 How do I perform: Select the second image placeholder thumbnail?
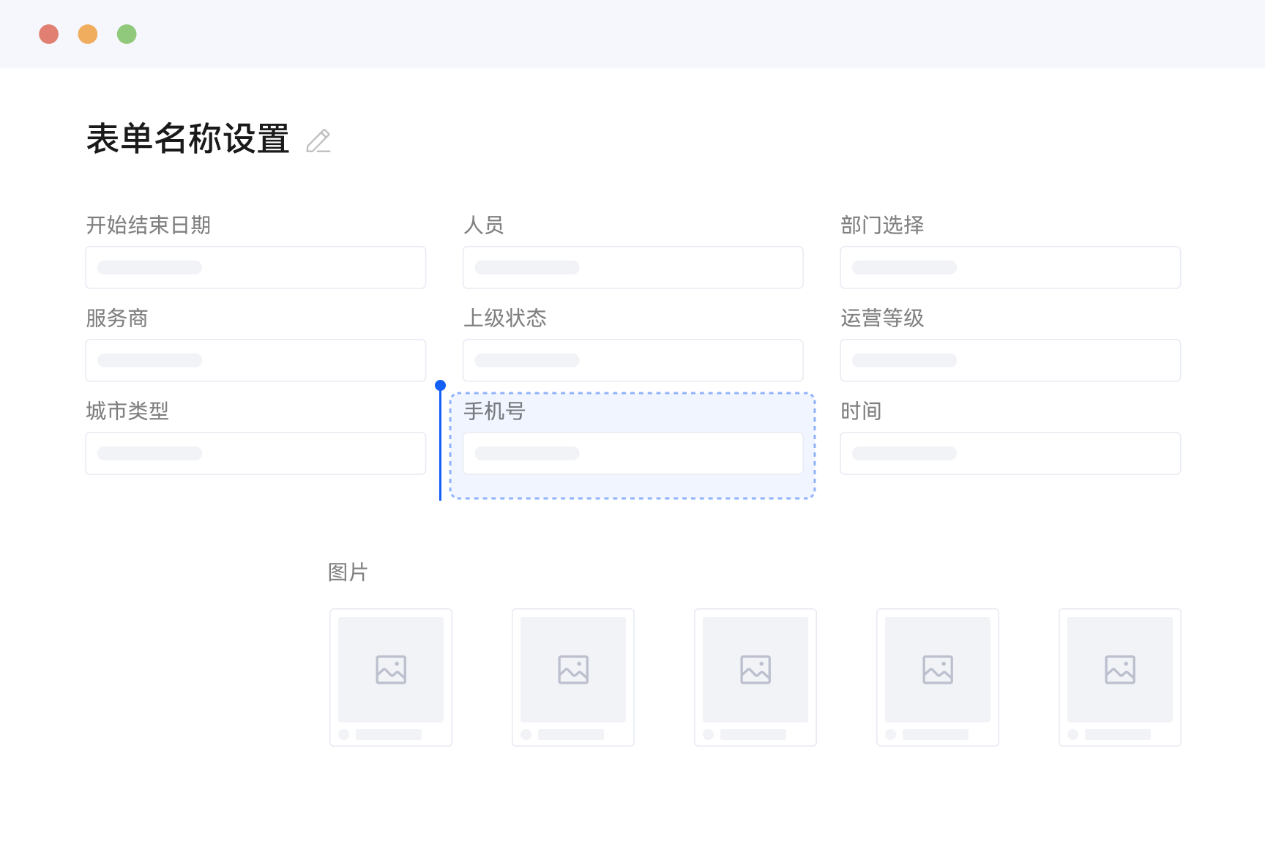pyautogui.click(x=573, y=677)
